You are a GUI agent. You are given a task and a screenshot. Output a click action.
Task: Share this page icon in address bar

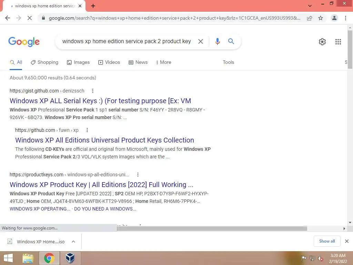point(310,18)
